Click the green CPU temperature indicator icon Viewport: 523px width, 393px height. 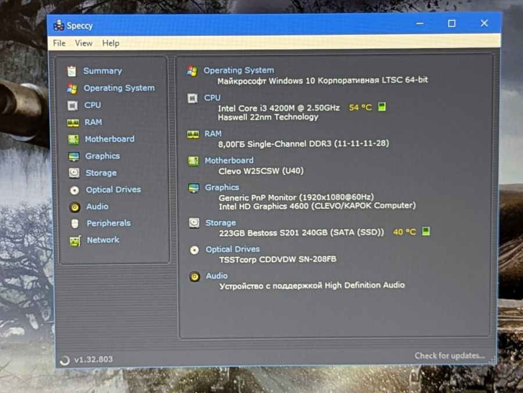click(x=382, y=107)
